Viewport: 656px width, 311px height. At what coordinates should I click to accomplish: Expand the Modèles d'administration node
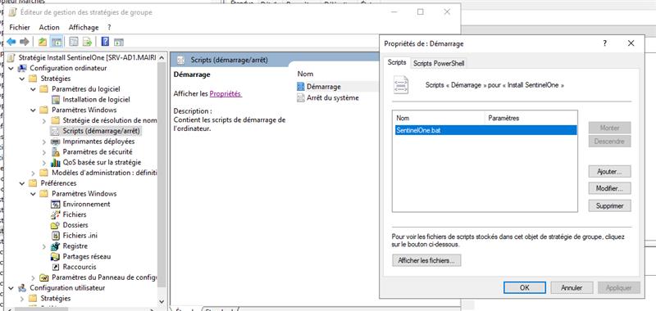pos(33,173)
